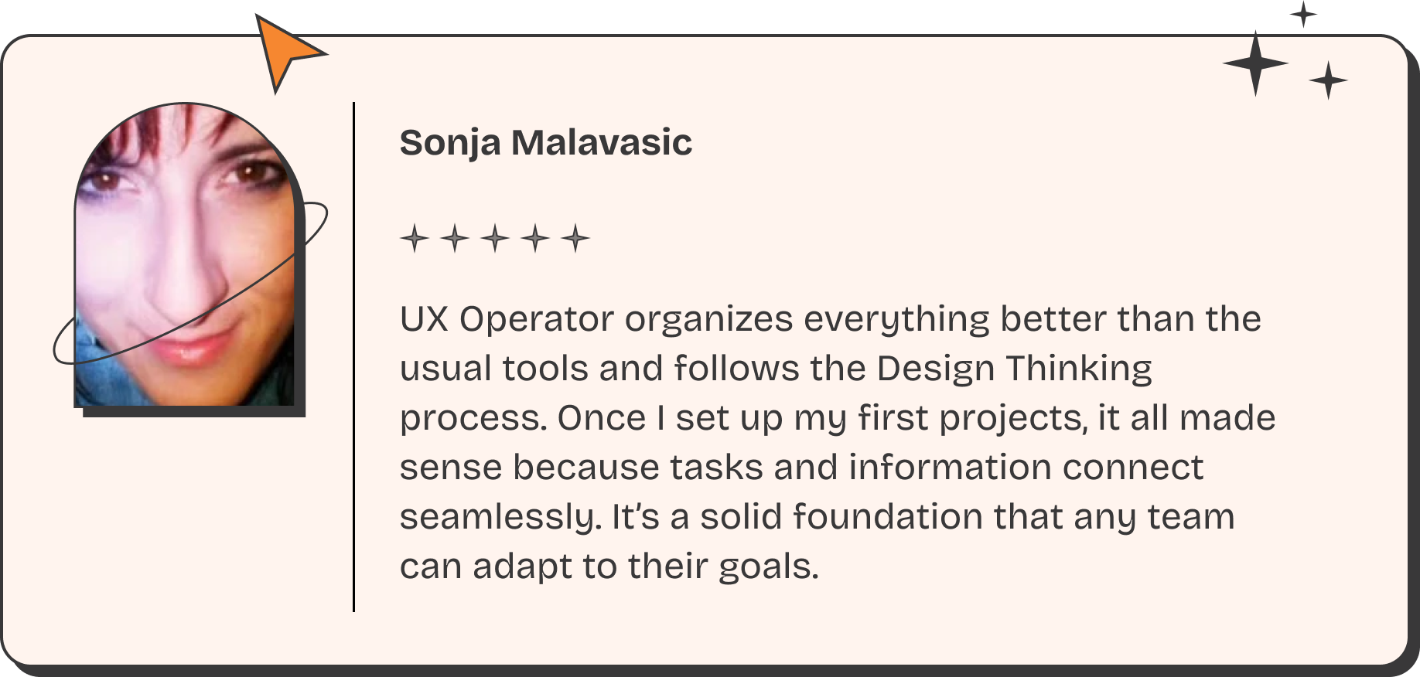Click the word 'seamlessly' in the review
Viewport: 1420px width, 677px height.
tap(499, 517)
